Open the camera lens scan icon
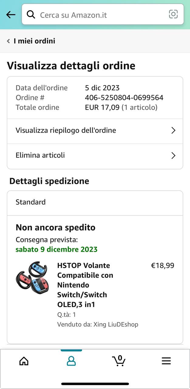Screen dimensions: 190x389 pos(173,14)
